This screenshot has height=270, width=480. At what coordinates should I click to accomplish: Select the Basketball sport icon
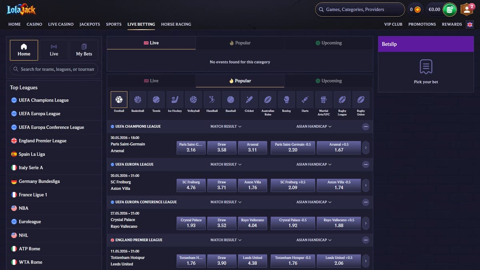point(138,100)
